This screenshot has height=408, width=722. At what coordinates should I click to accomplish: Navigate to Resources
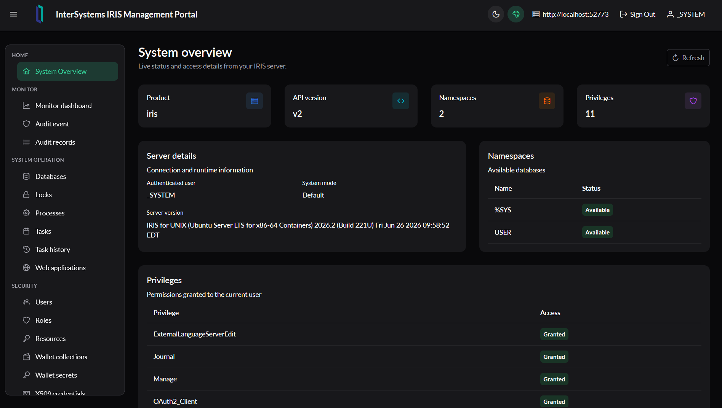coord(67,339)
